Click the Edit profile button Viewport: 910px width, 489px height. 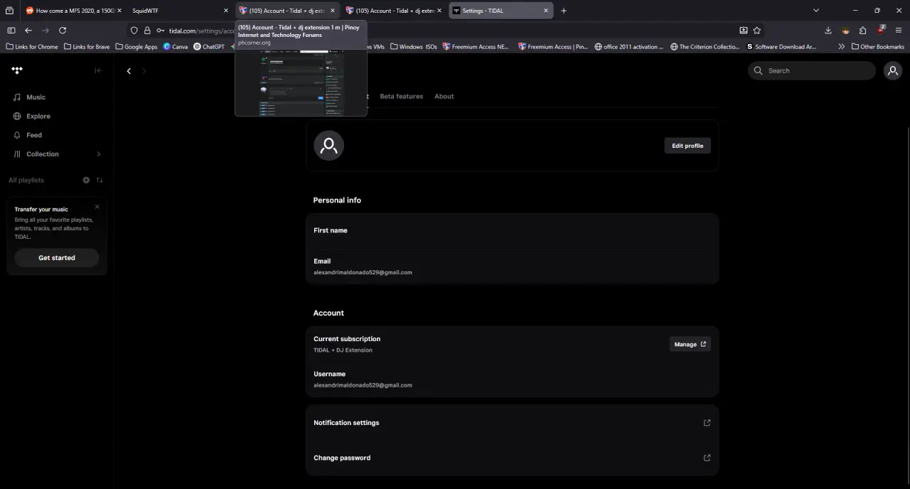click(687, 146)
